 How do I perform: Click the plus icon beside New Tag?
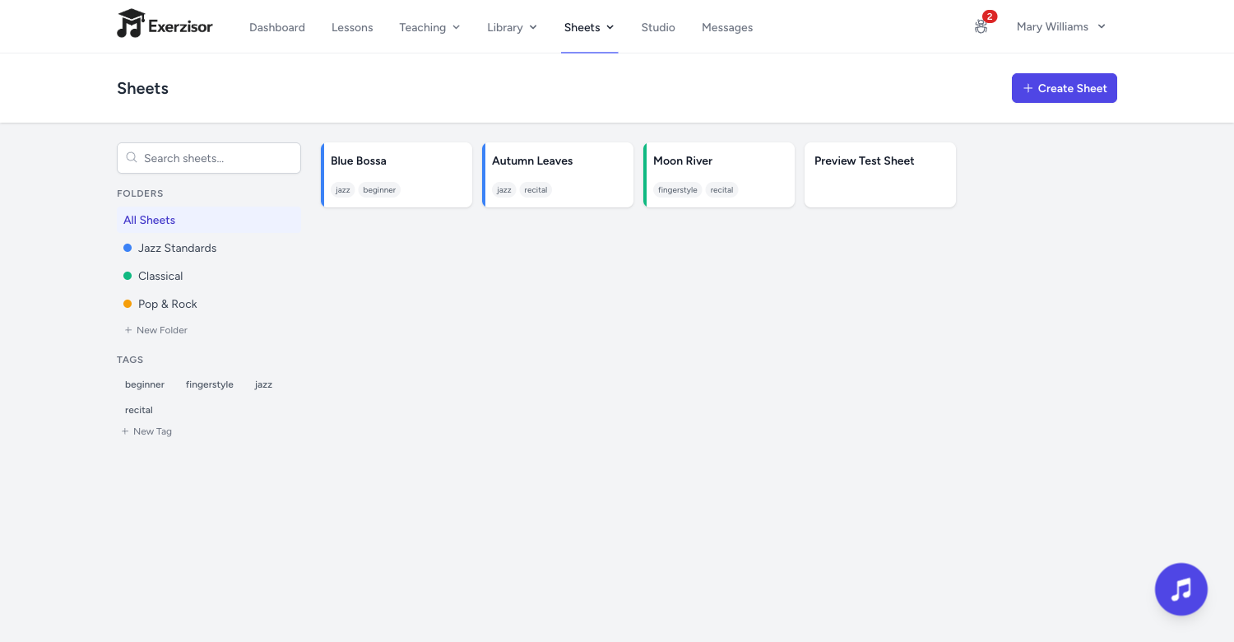[x=125, y=431]
